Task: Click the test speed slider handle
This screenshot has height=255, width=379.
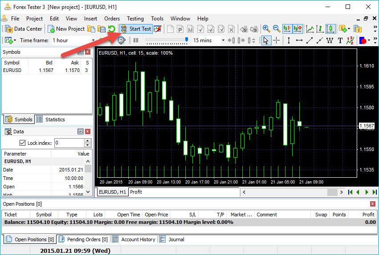Action: click(186, 40)
